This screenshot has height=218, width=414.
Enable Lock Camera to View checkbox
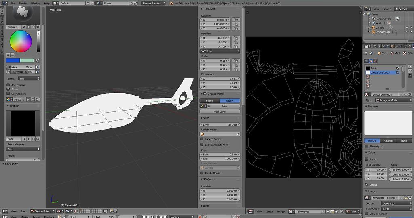click(x=202, y=145)
